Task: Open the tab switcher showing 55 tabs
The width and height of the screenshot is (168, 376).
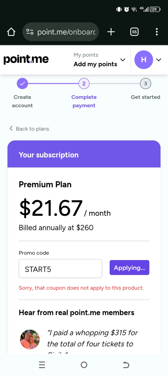Action: (134, 32)
